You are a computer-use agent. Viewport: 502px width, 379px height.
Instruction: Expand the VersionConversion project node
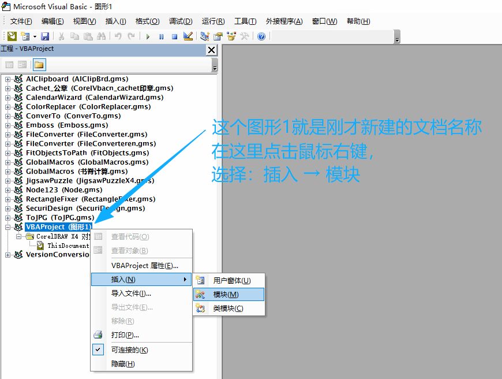[x=8, y=255]
